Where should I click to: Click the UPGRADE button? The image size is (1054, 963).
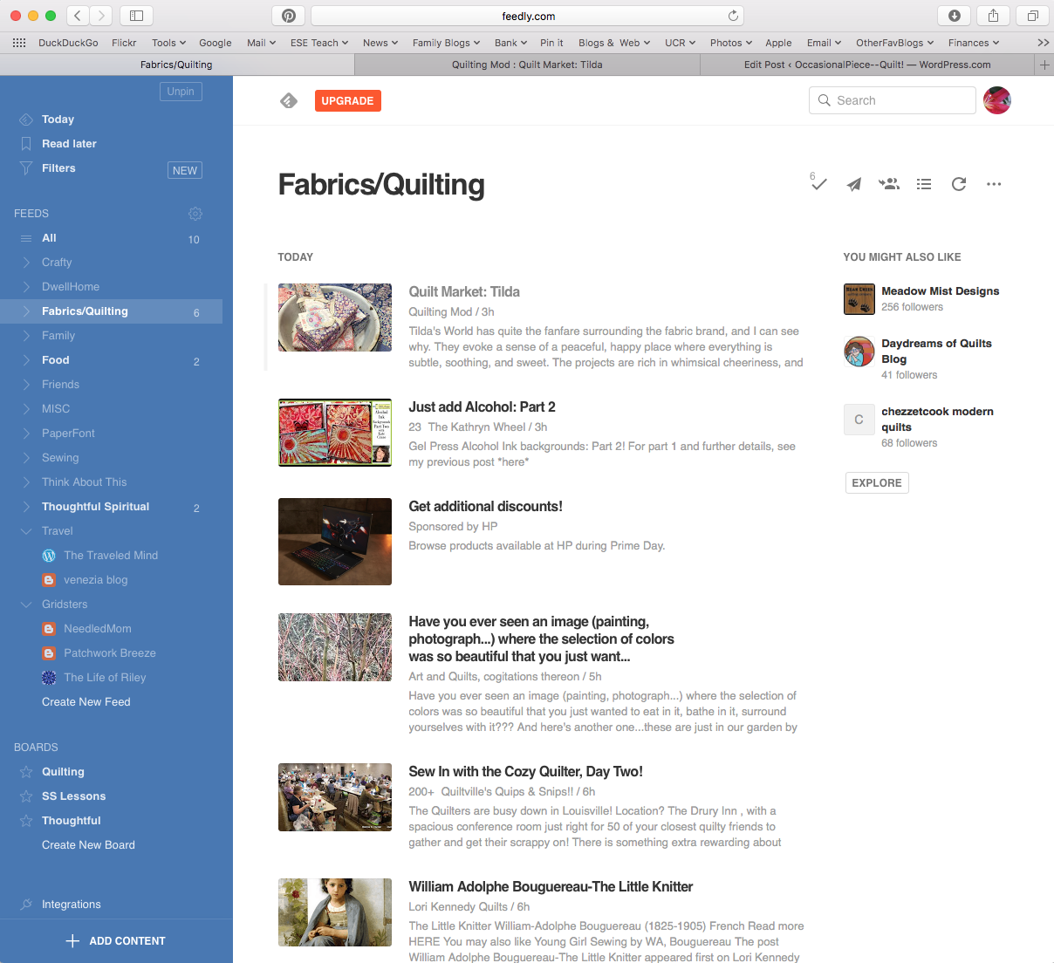point(347,100)
